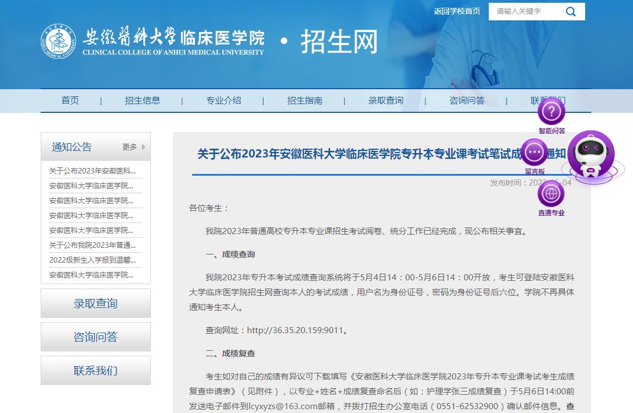
Task: Click the 各位考生 greeting line
Action: pyautogui.click(x=209, y=208)
